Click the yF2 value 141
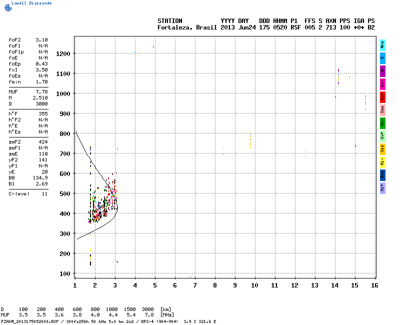 tap(43, 160)
